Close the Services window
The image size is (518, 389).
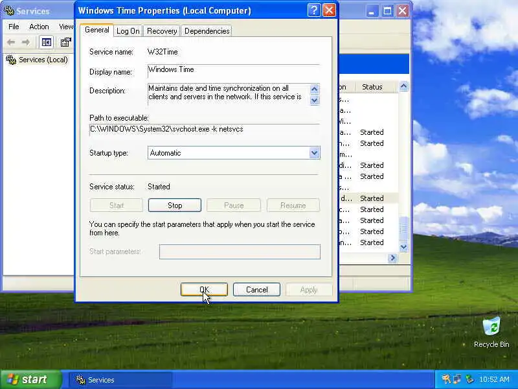click(x=402, y=11)
